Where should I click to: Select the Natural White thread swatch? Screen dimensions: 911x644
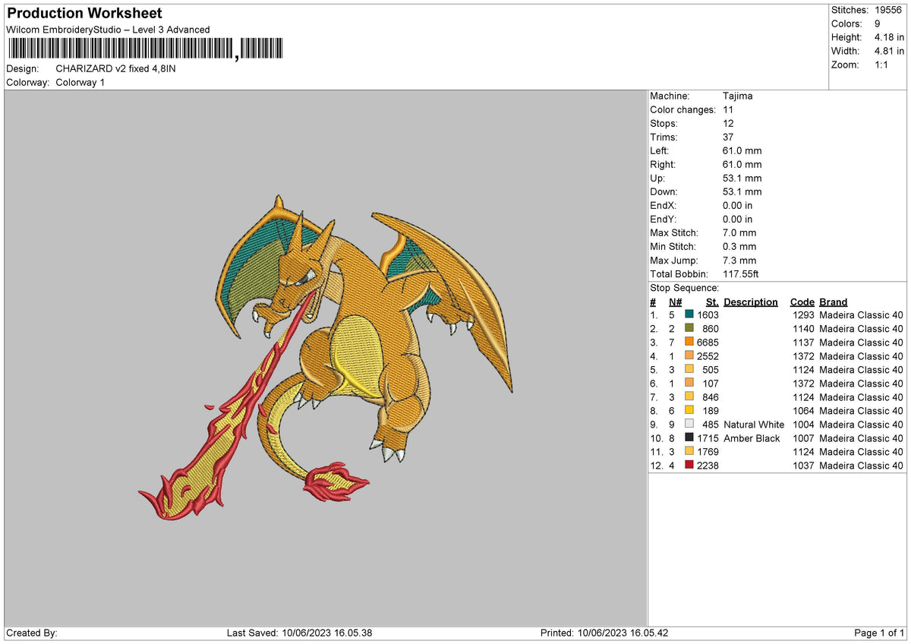coord(689,425)
